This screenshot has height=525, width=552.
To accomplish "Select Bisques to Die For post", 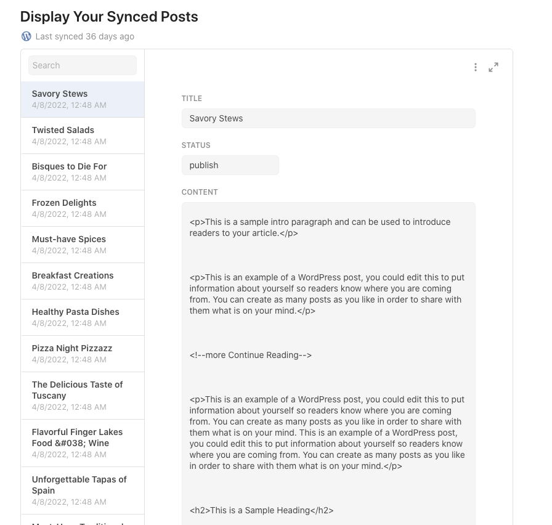I will tap(83, 172).
